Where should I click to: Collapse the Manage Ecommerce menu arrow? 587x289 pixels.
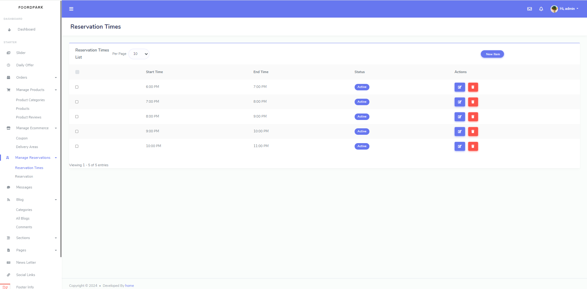[56, 128]
